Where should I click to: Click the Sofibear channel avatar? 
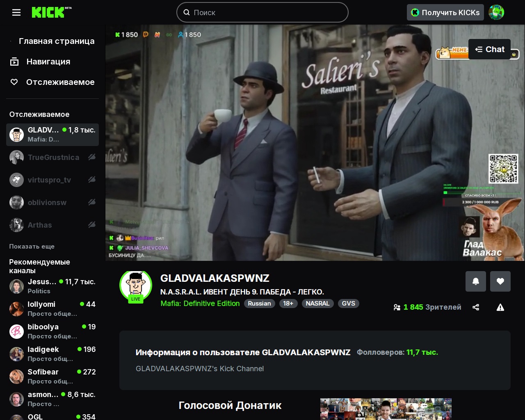(17, 377)
